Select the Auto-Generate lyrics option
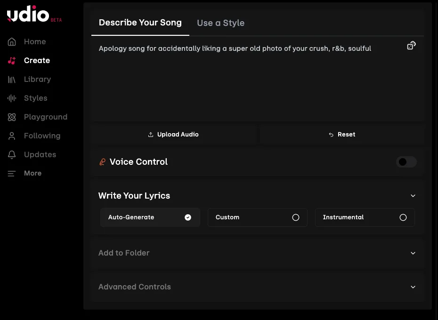Viewport: 438px width, 320px height. 150,217
